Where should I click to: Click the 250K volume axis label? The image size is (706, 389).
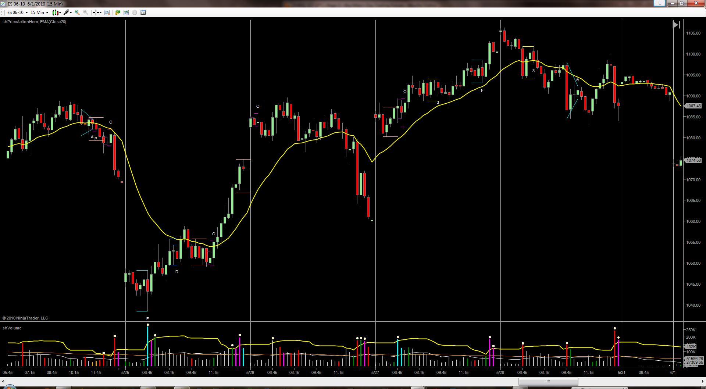(691, 330)
